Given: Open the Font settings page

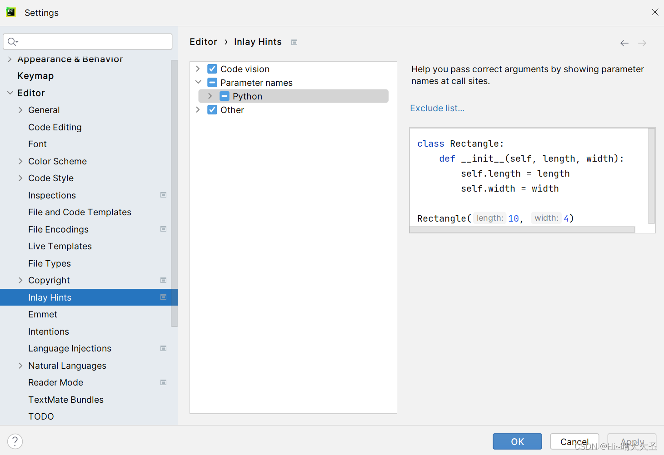Looking at the screenshot, I should (x=37, y=144).
